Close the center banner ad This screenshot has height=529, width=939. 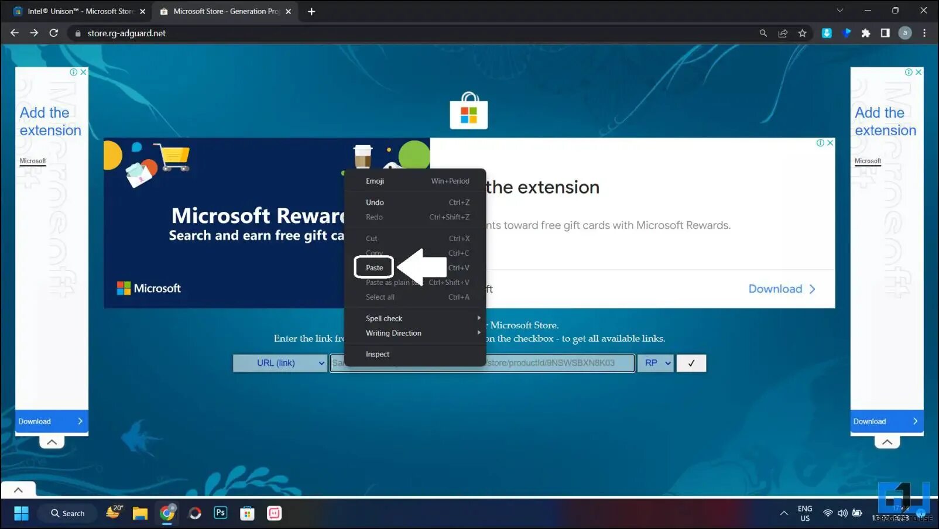(x=830, y=143)
